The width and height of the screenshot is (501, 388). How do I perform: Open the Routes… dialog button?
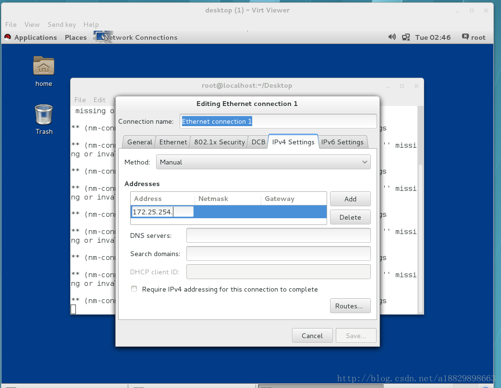pyautogui.click(x=350, y=306)
